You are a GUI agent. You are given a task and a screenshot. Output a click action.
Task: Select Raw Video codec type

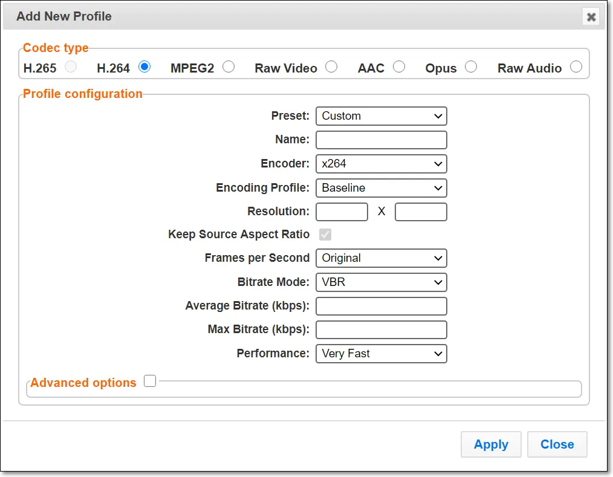click(331, 67)
